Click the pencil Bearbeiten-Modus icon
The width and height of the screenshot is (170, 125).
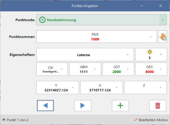point(135,120)
